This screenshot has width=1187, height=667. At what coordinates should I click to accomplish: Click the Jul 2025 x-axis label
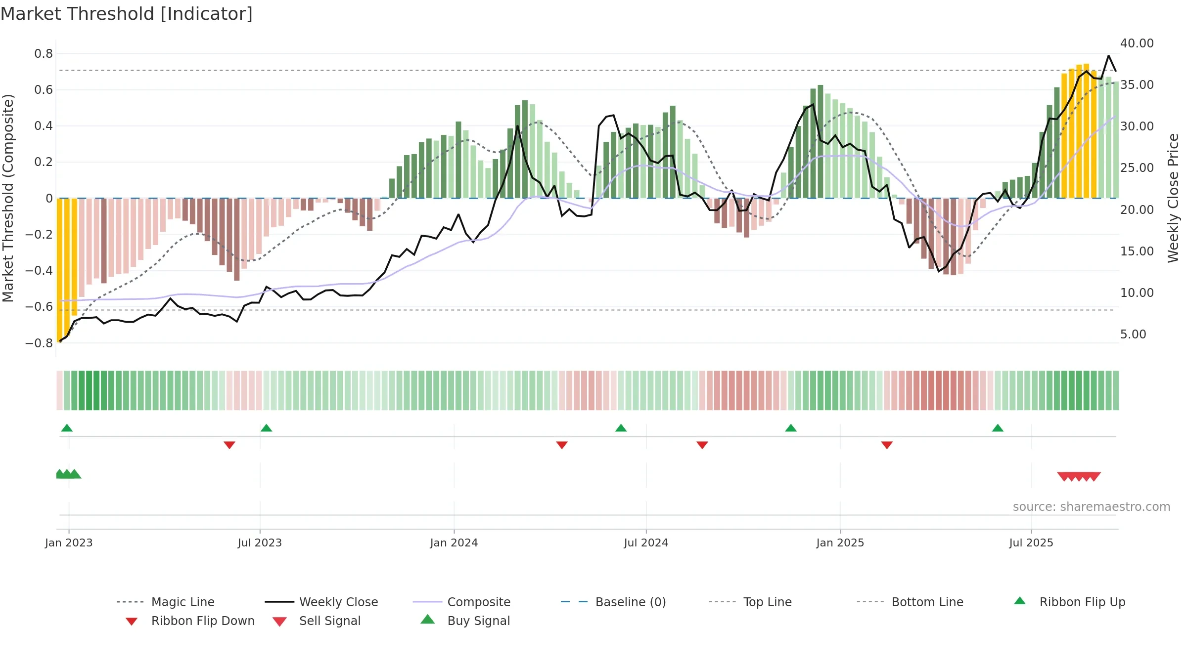pyautogui.click(x=1031, y=542)
